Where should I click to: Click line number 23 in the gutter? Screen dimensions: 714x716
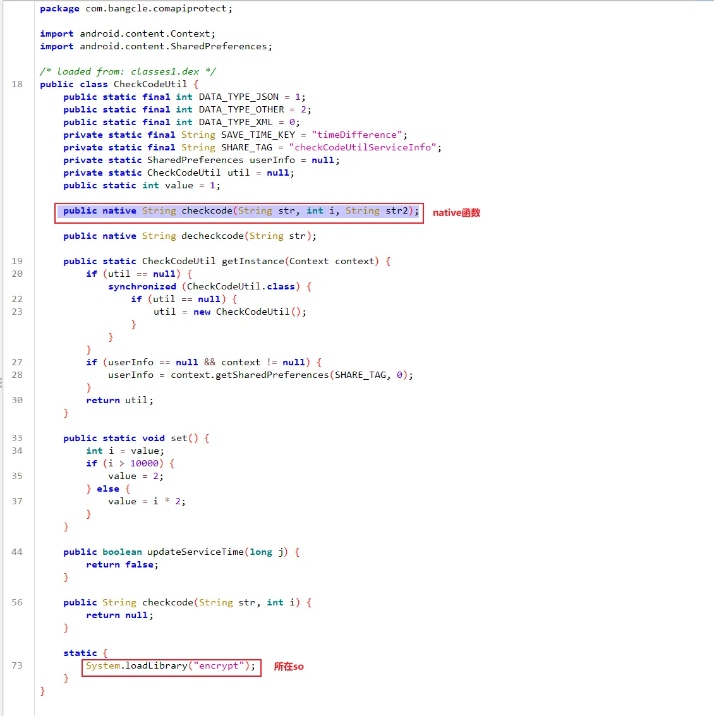click(x=17, y=312)
